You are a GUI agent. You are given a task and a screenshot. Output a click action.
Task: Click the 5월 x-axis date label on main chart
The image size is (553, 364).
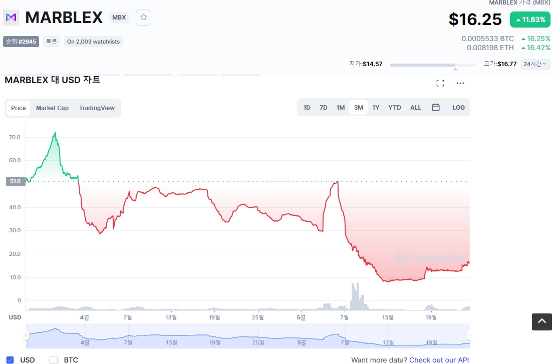point(301,317)
